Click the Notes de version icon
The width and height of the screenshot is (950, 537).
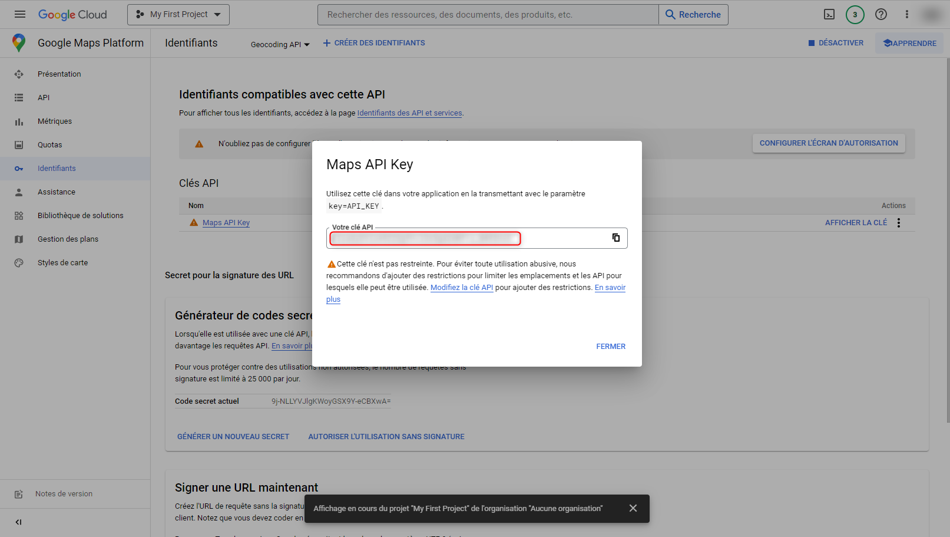coord(19,494)
